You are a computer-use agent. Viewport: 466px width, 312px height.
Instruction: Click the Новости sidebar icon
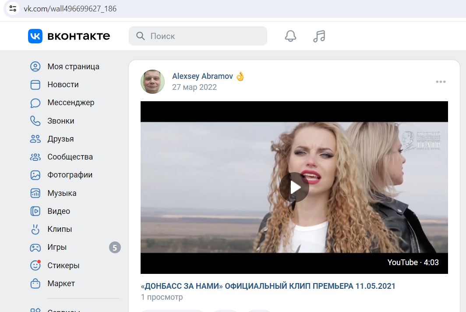click(35, 85)
